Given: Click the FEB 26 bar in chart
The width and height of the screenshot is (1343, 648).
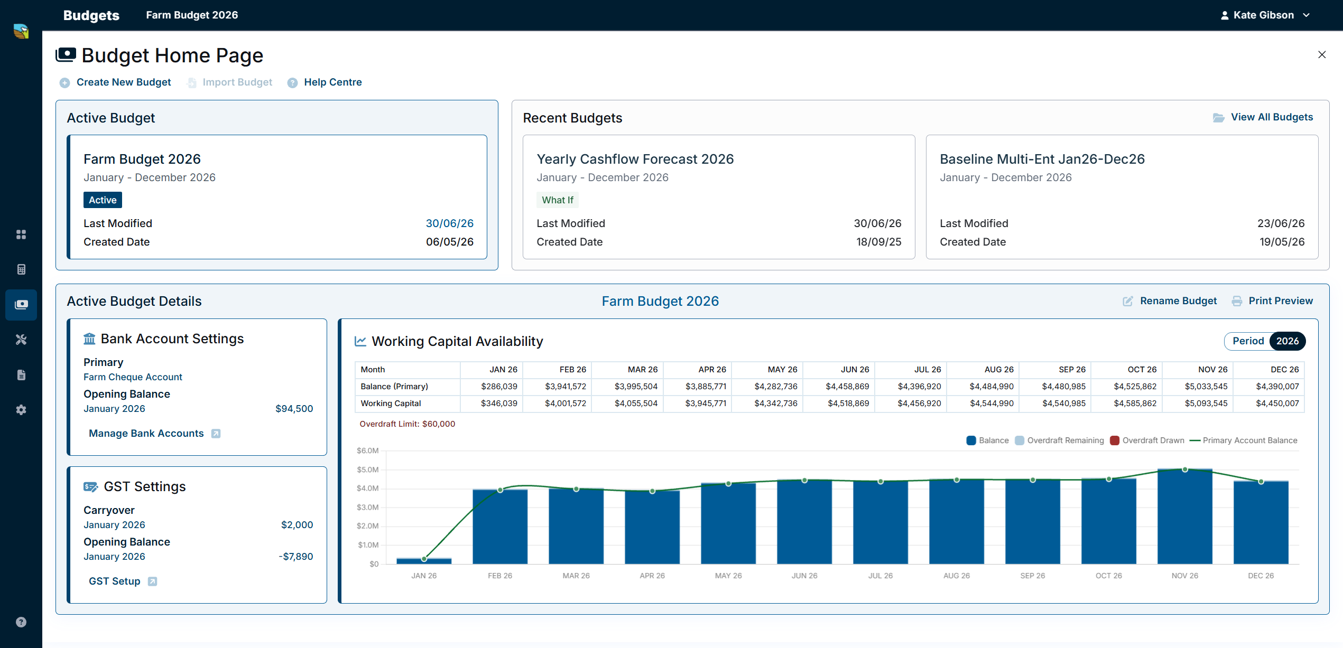Looking at the screenshot, I should (500, 527).
